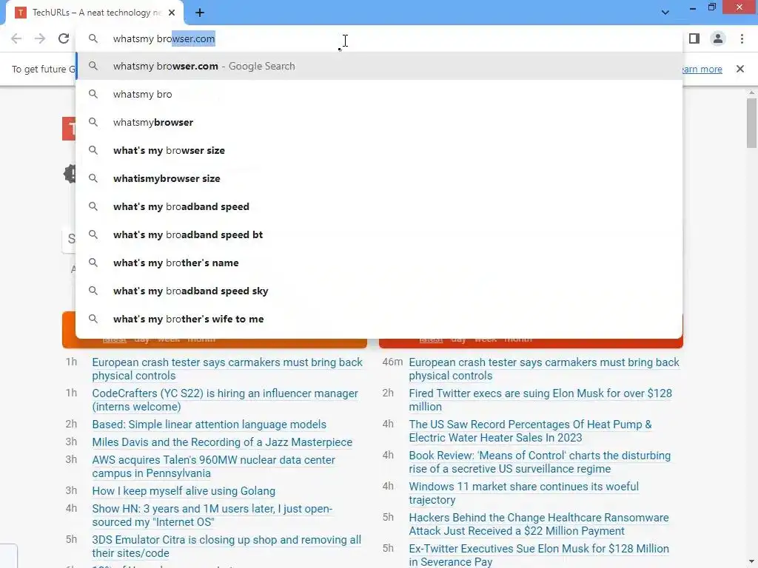Open 'Miles Davis and the Recording' article

(222, 442)
